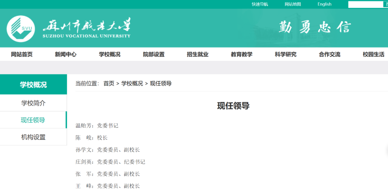Select 学校简介 in the left sidebar
The height and width of the screenshot is (194, 388).
33,103
